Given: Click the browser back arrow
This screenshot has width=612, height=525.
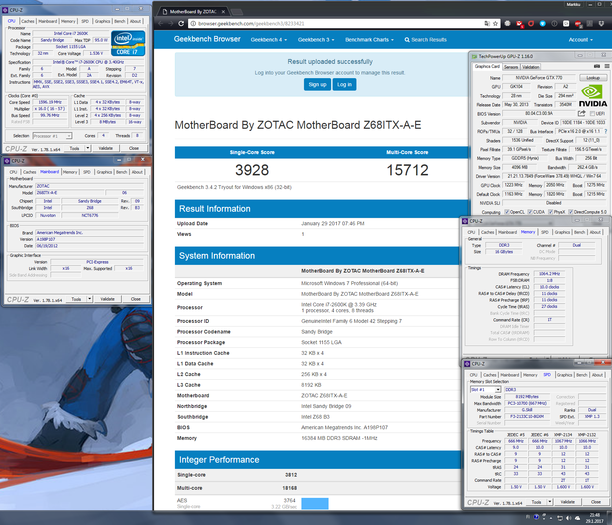Looking at the screenshot, I should (x=161, y=23).
